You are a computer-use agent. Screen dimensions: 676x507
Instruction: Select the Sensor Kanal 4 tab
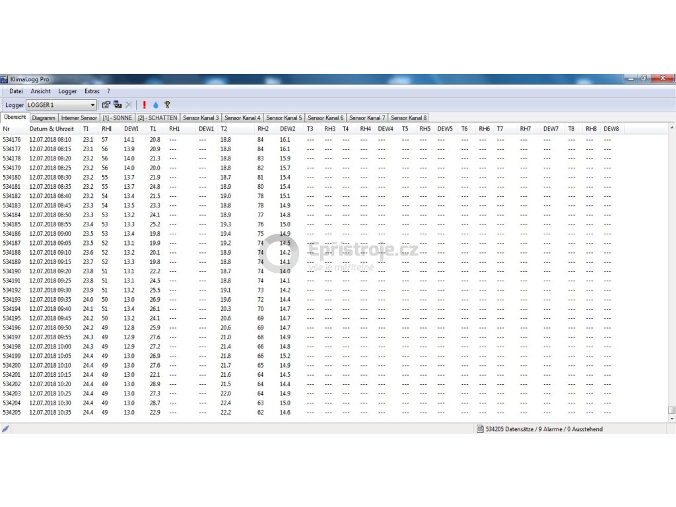[x=242, y=118]
